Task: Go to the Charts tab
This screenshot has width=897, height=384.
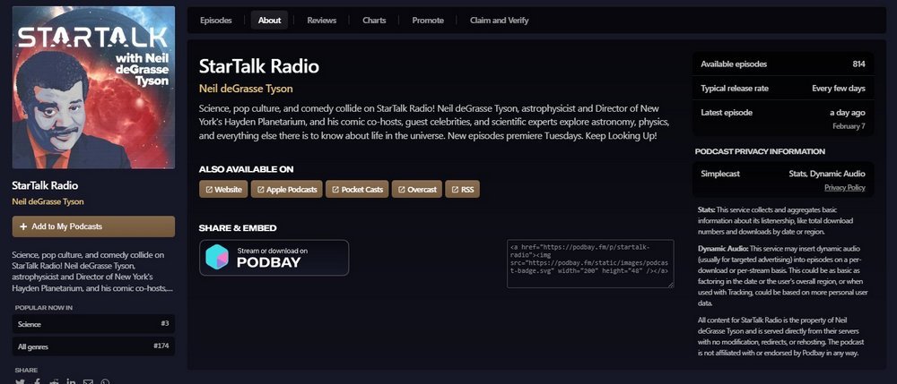Action: [374, 20]
